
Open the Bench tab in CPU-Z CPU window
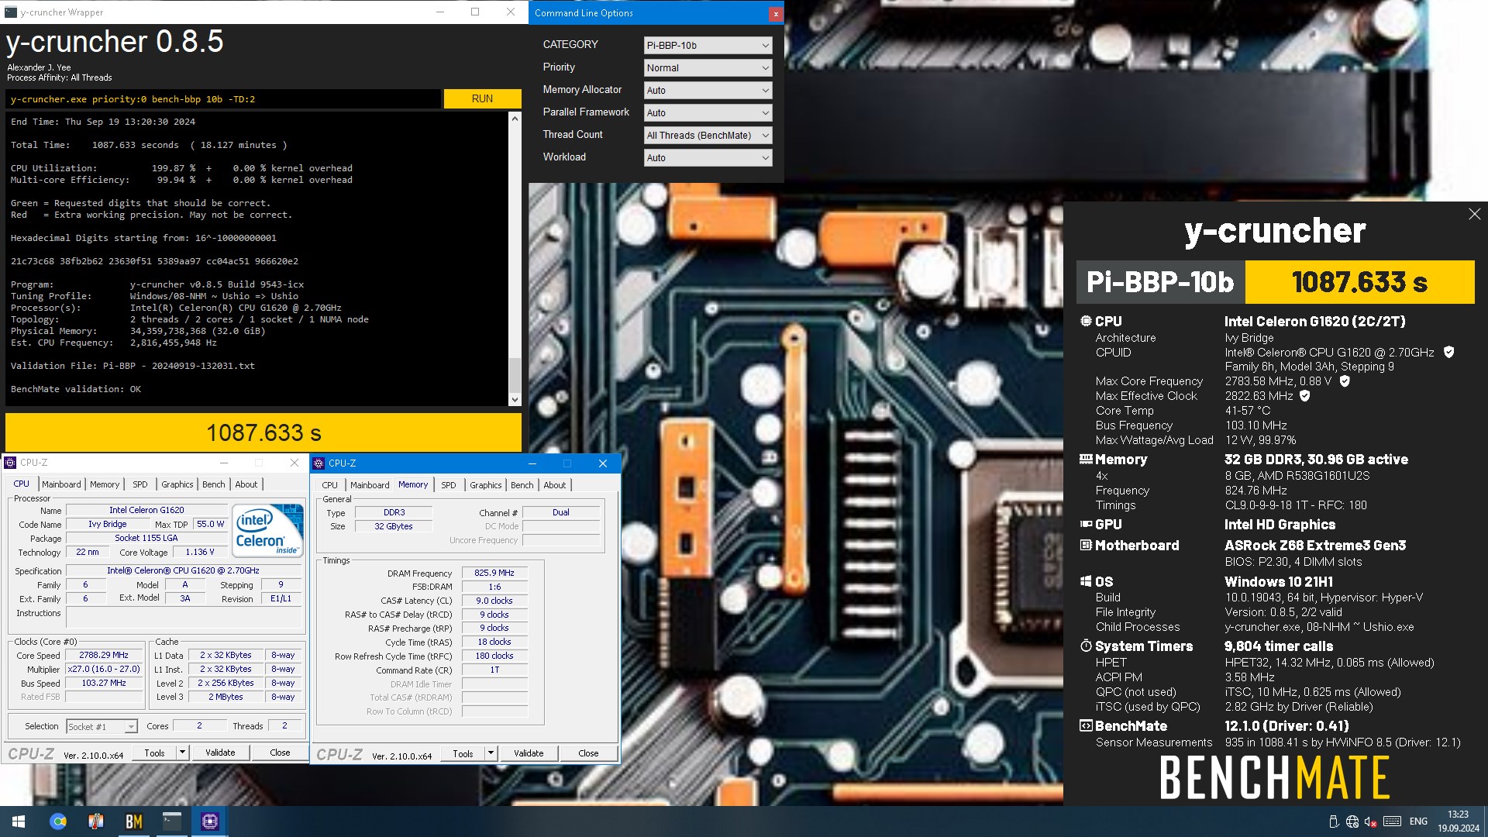pos(213,484)
